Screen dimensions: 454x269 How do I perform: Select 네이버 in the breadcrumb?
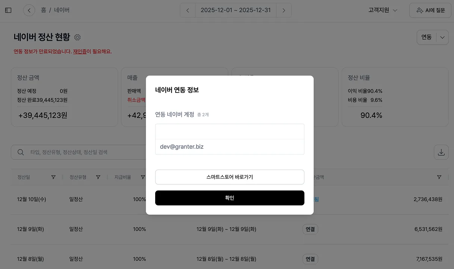(x=62, y=10)
